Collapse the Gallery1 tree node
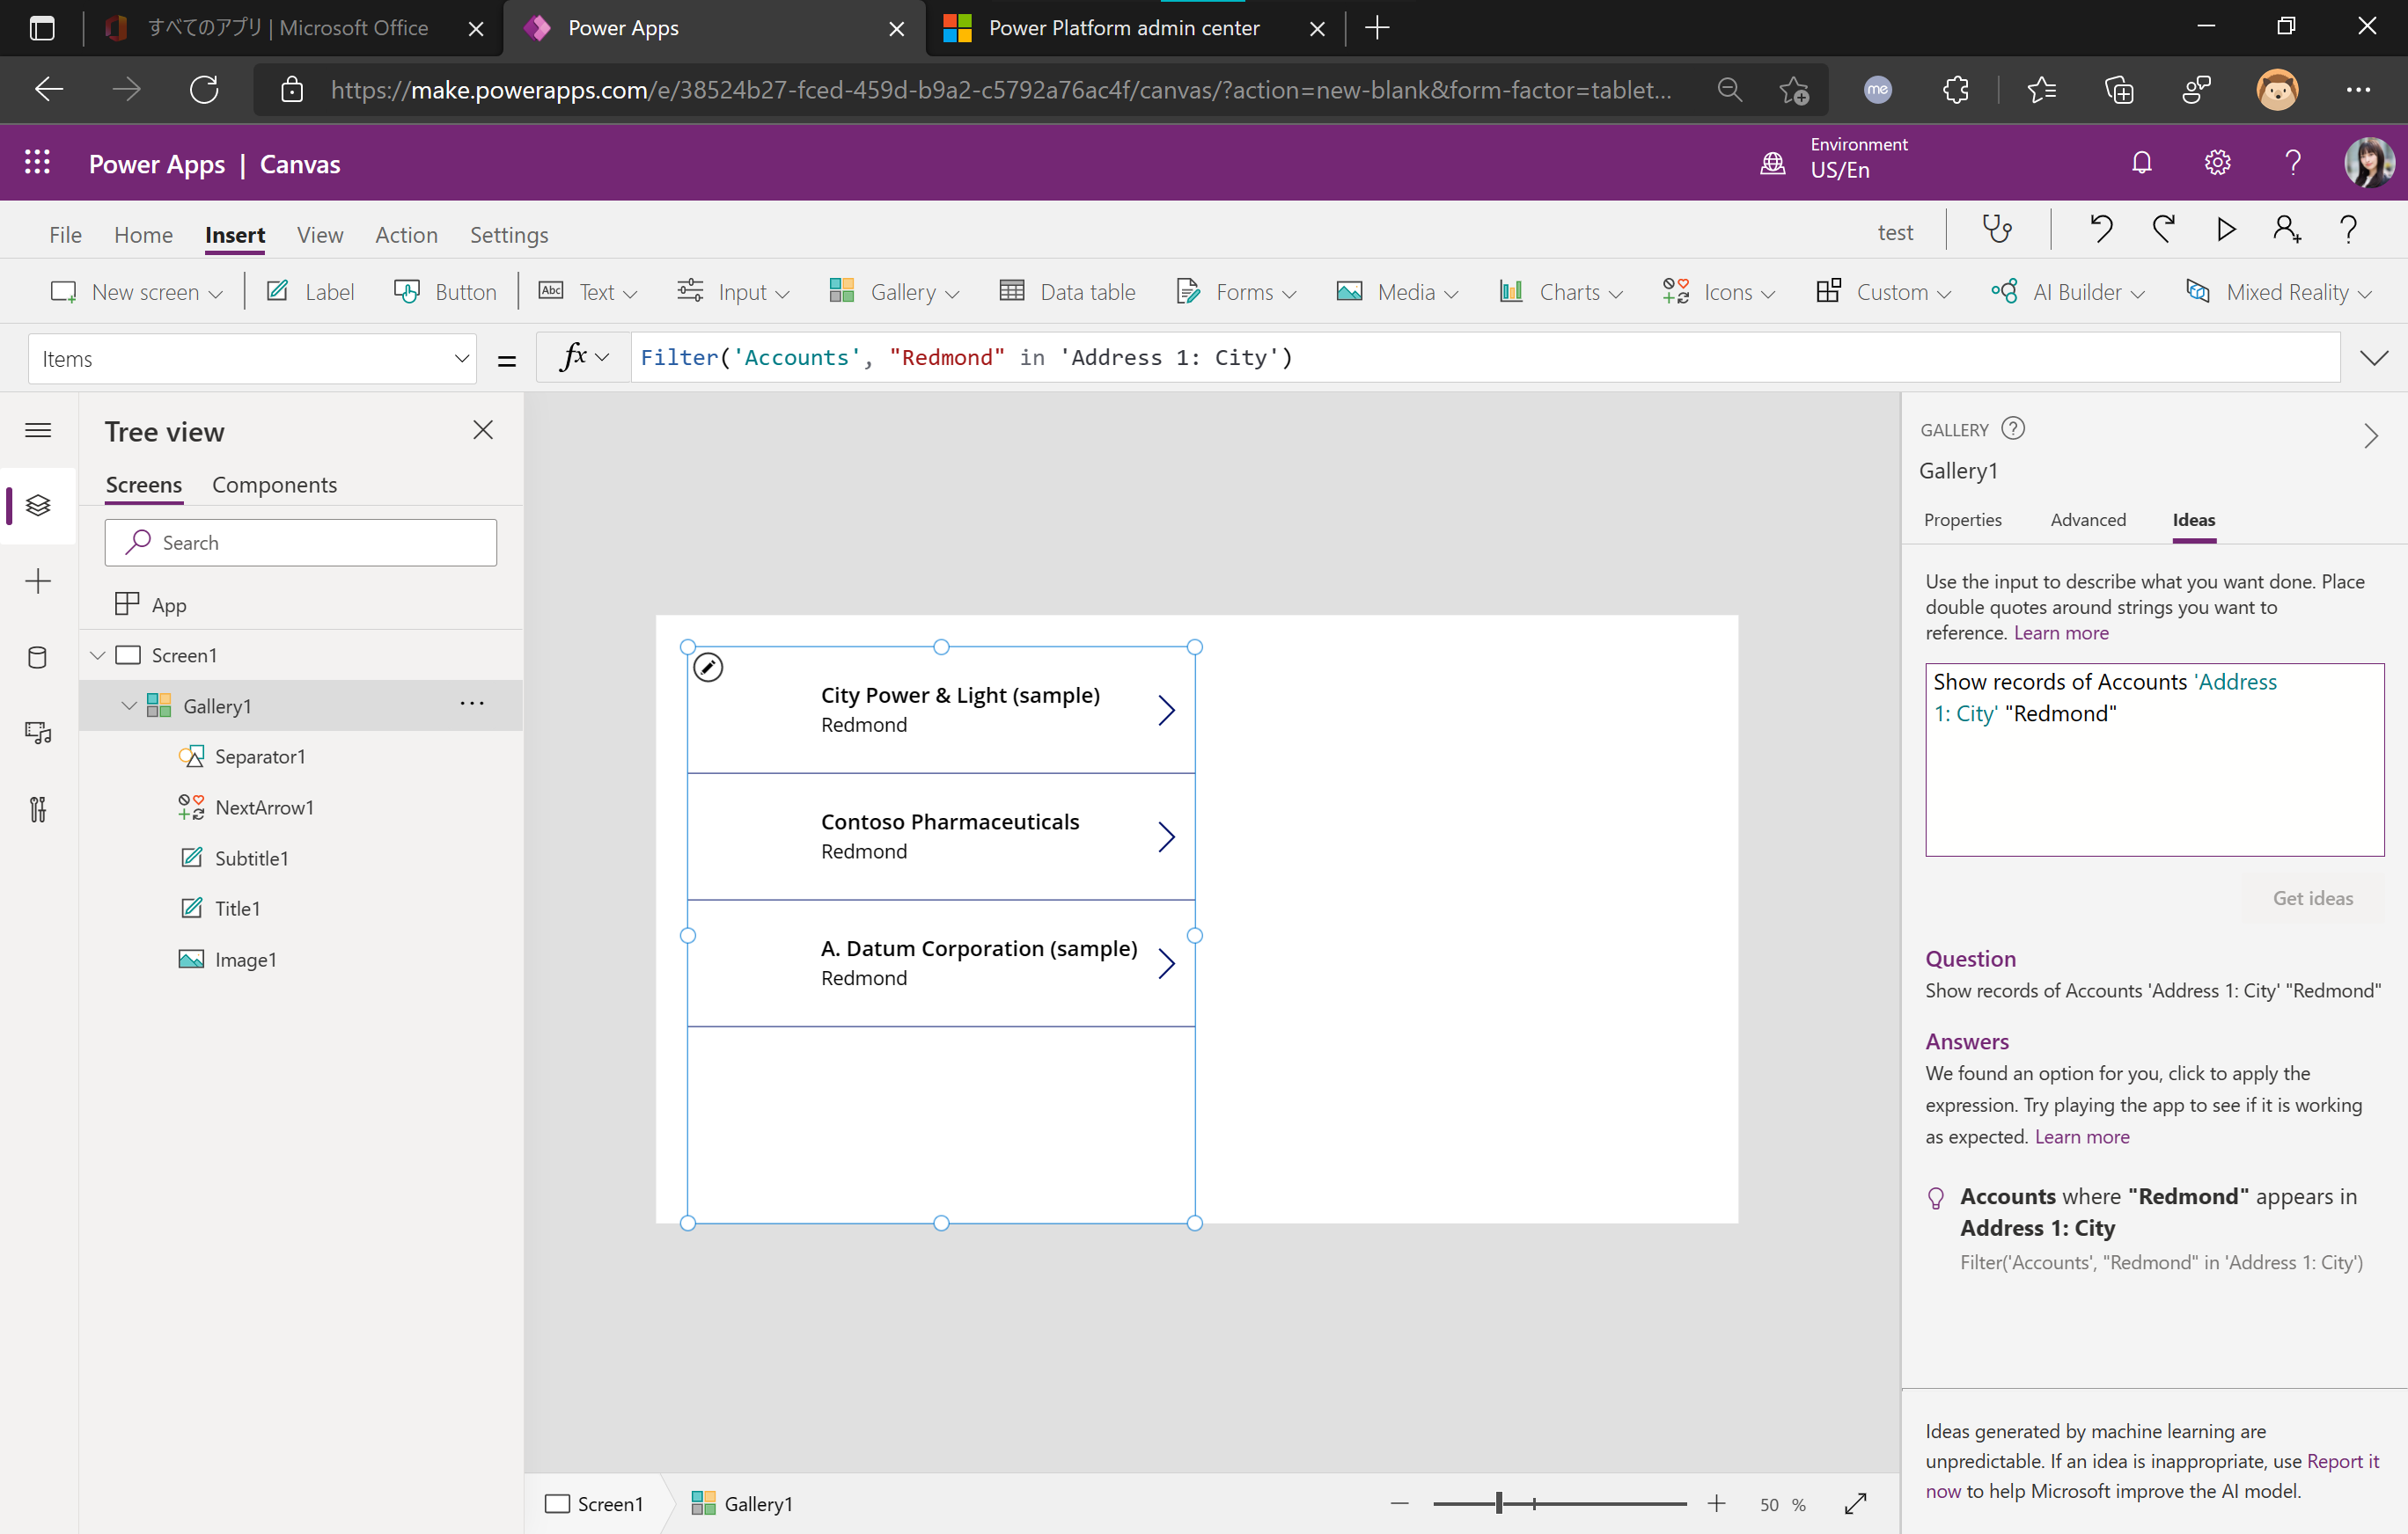 point(129,705)
